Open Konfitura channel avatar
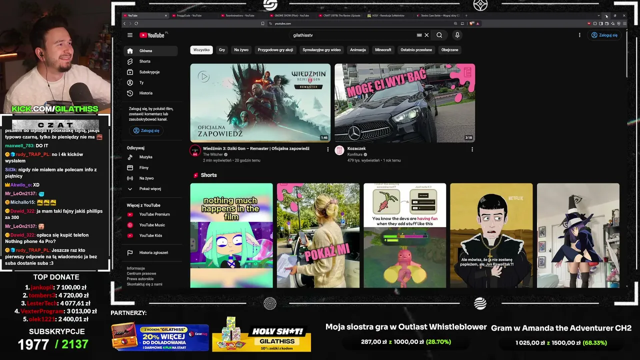 (x=339, y=150)
